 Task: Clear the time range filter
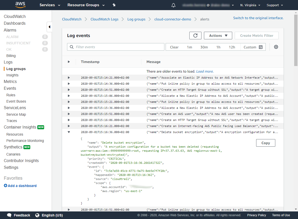click(x=174, y=47)
